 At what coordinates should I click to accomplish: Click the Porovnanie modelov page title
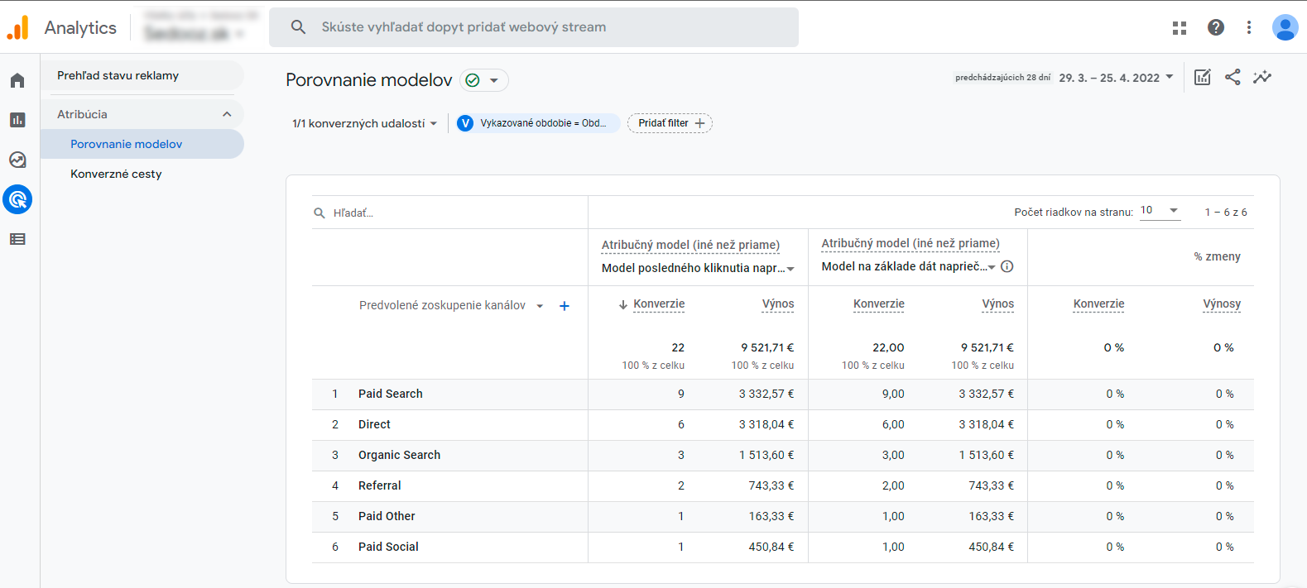(369, 80)
